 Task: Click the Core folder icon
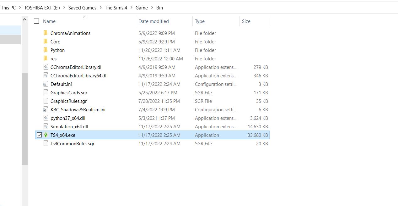pos(46,42)
